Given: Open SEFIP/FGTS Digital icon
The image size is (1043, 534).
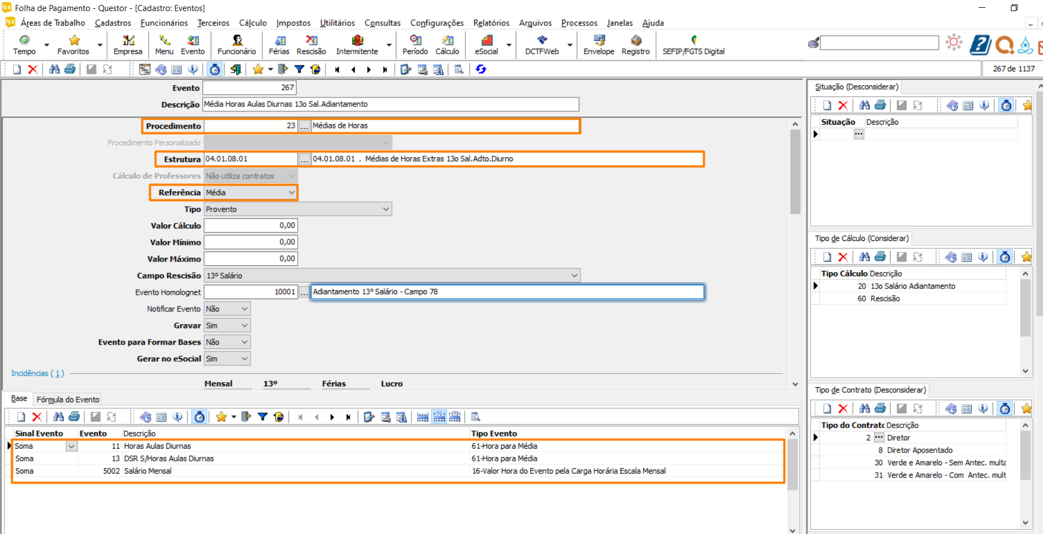Looking at the screenshot, I should click(x=693, y=44).
